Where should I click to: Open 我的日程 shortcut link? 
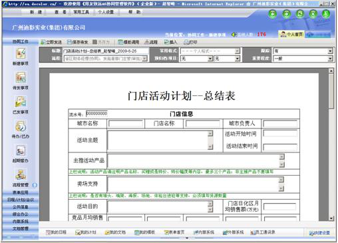coord(56,232)
